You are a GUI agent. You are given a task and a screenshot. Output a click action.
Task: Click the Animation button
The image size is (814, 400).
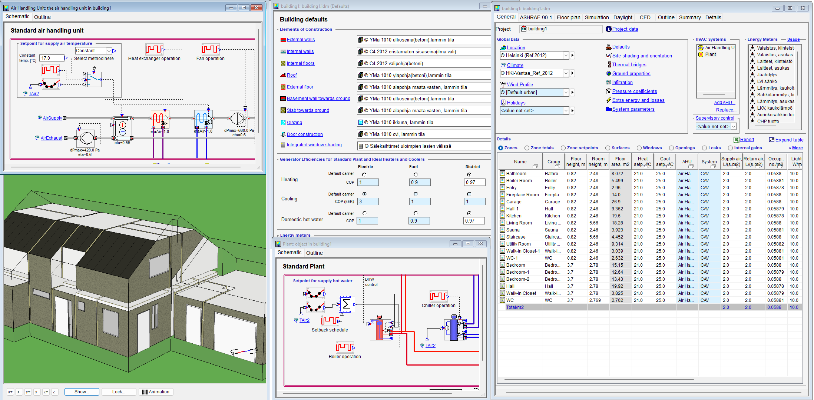(156, 392)
